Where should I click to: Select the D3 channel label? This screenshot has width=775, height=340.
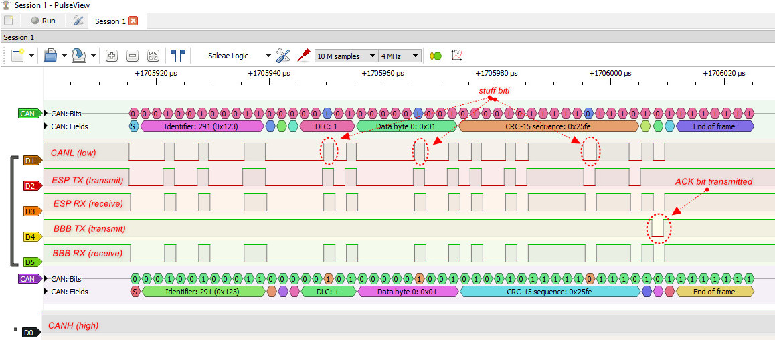point(33,211)
